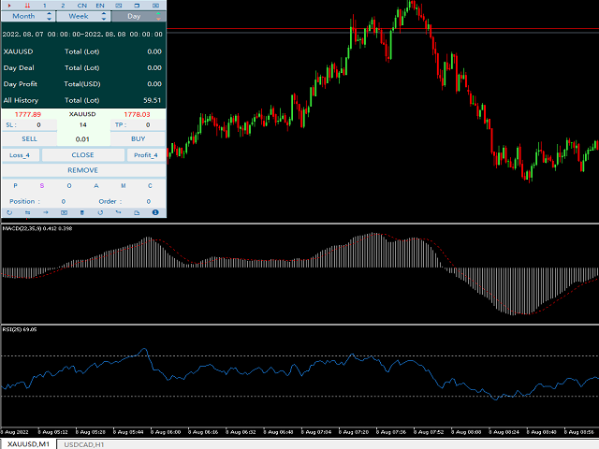
Task: Click the Order count label
Action: point(110,201)
